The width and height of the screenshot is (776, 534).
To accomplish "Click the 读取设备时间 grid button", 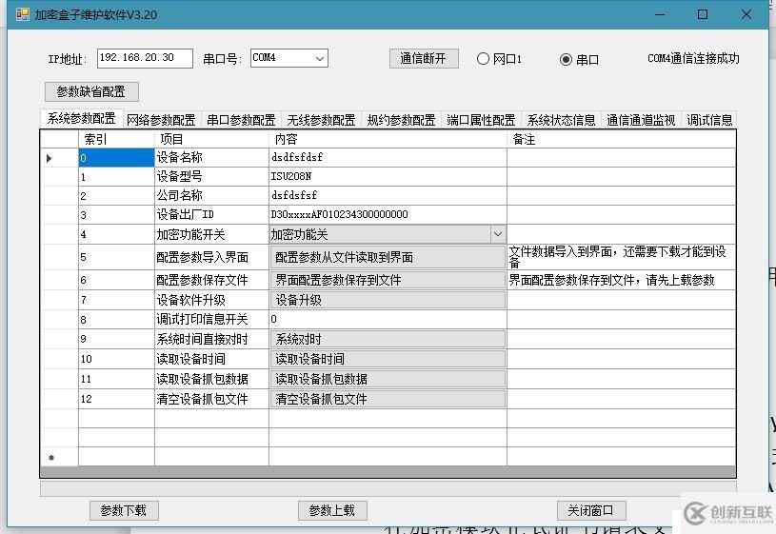I will 388,359.
